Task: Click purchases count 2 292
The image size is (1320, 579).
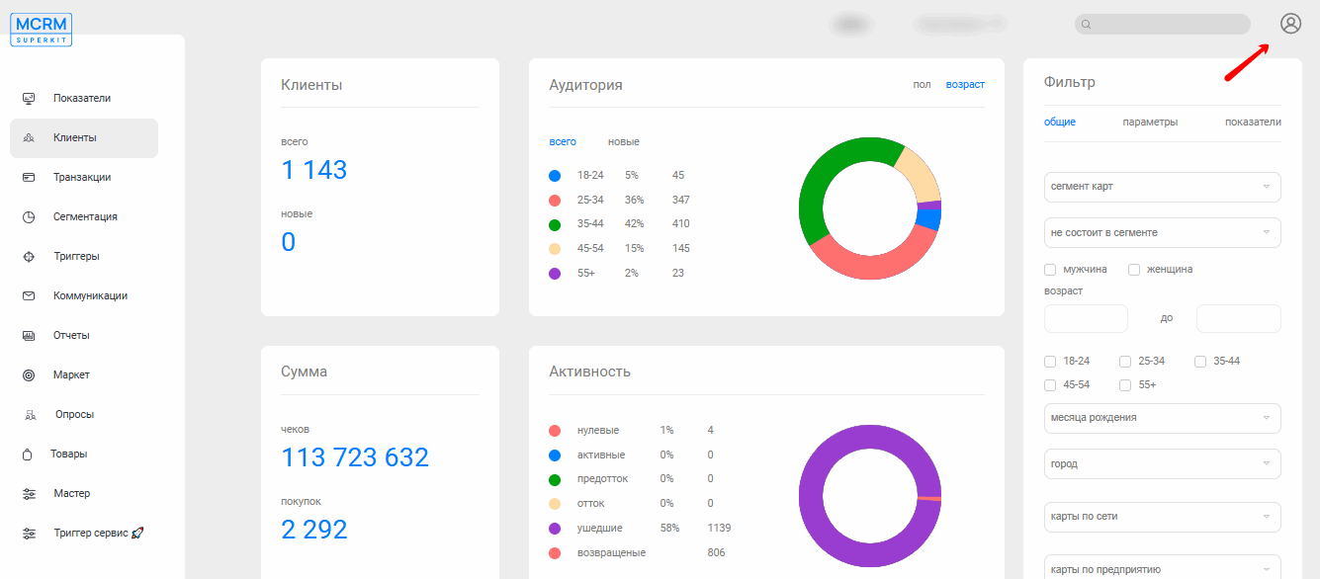Action: click(314, 530)
